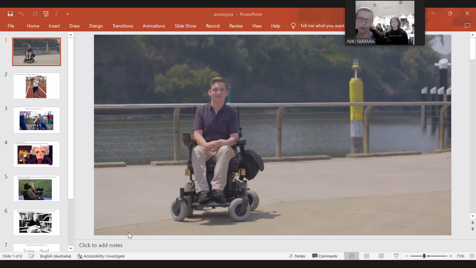Open the spelling check icon in status bar

point(31,256)
